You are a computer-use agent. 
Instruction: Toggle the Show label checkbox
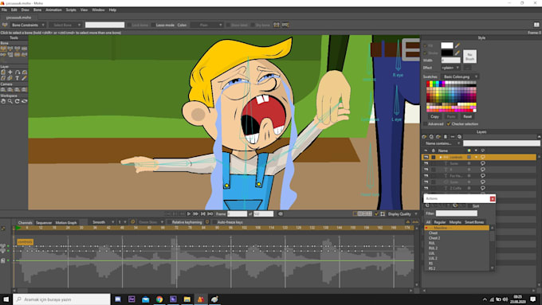coord(228,25)
